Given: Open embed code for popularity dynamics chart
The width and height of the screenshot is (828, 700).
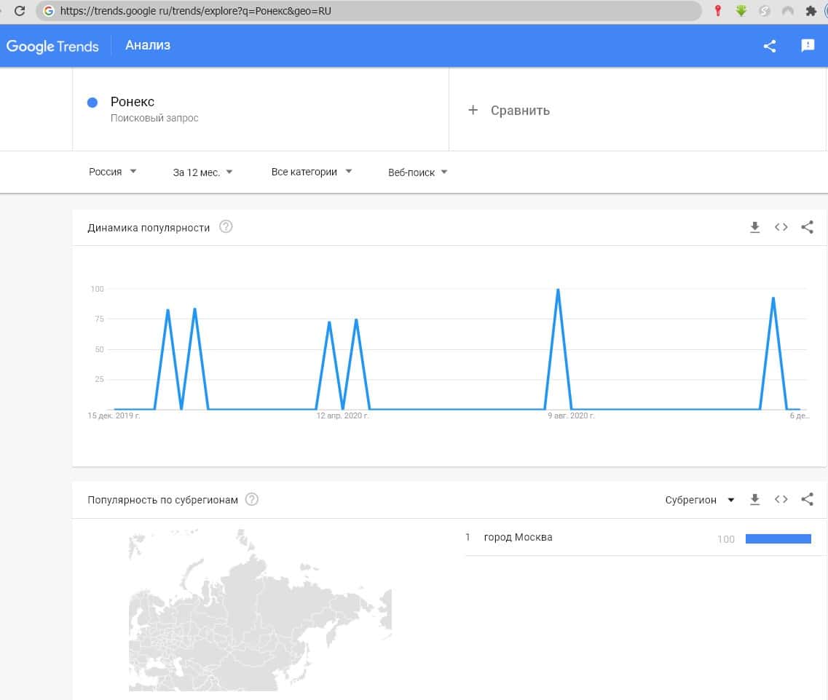Looking at the screenshot, I should 781,228.
